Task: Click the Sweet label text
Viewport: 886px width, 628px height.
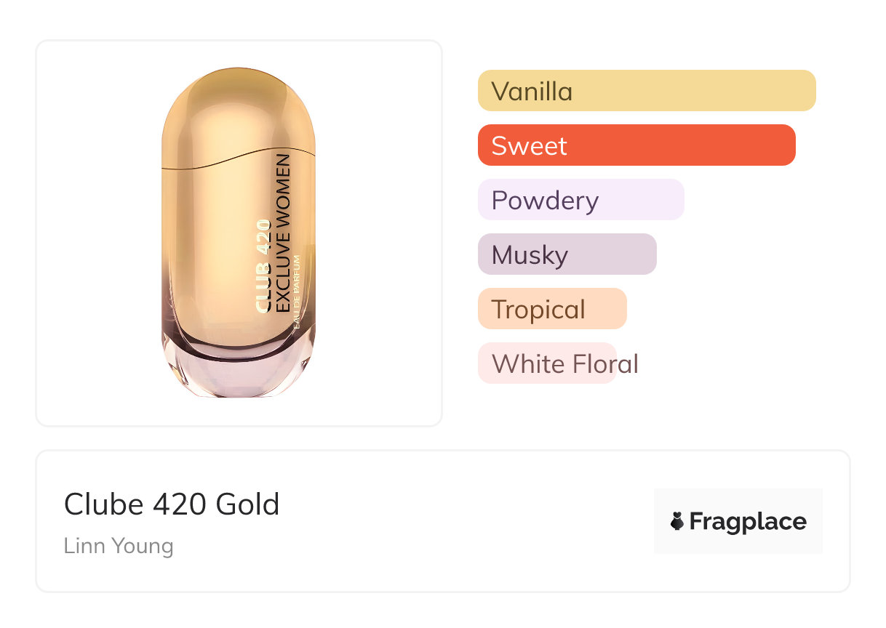Action: point(529,145)
